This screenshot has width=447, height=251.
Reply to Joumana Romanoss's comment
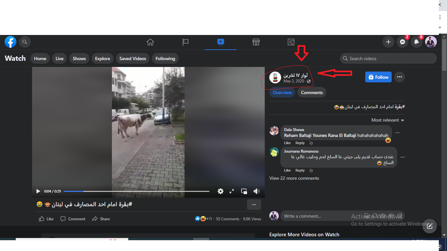(300, 170)
